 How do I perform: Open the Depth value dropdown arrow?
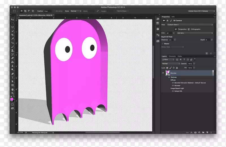212,40
